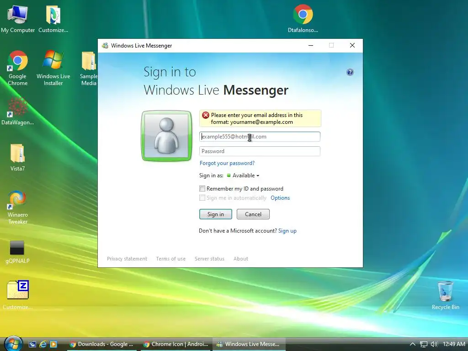Click the Sign in button
This screenshot has height=351, width=468.
pos(216,214)
